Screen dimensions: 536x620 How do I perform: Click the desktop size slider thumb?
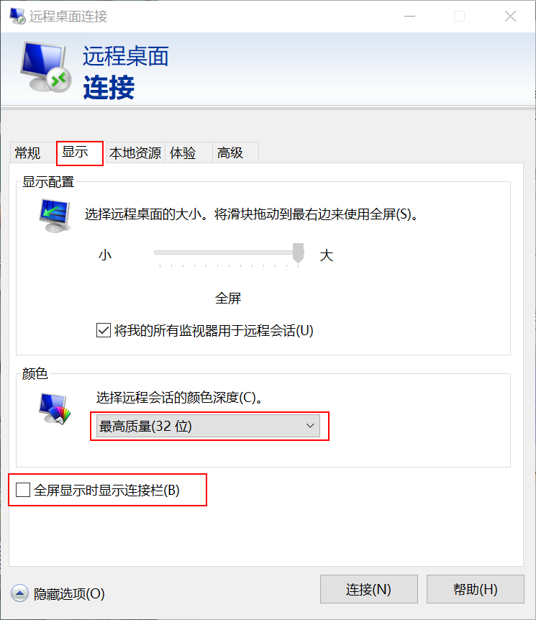click(299, 253)
